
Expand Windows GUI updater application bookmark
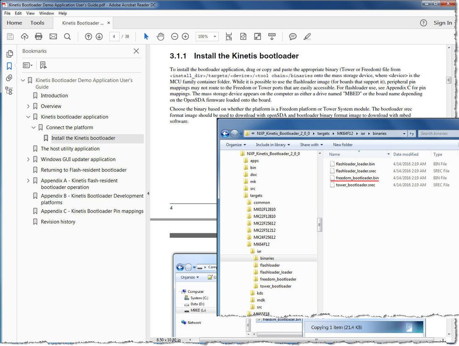click(28, 159)
